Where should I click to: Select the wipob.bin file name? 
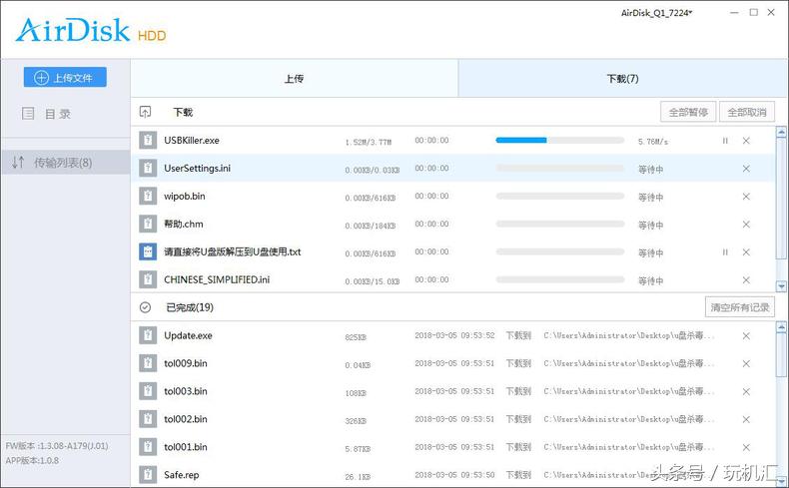[x=185, y=197]
